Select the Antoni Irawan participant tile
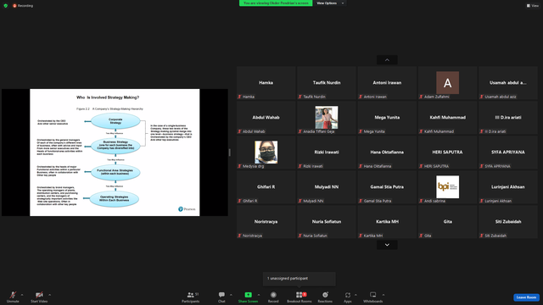543x305 pixels. (387, 83)
